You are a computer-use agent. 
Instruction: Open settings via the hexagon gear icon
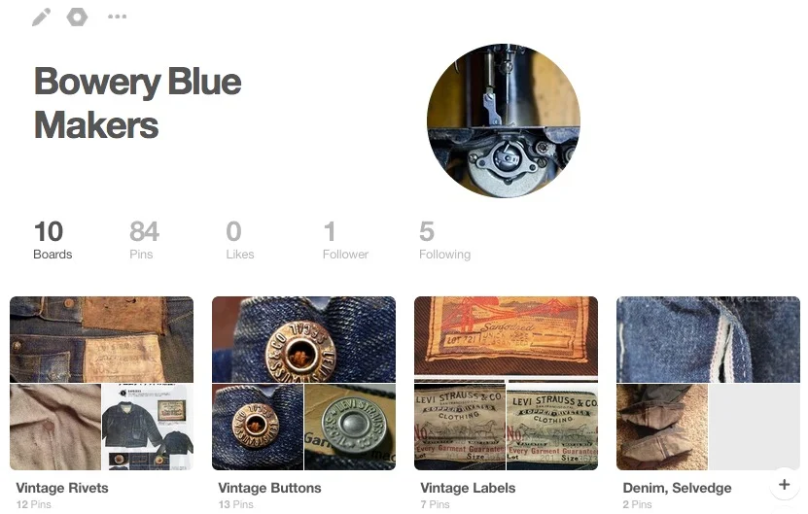77,17
